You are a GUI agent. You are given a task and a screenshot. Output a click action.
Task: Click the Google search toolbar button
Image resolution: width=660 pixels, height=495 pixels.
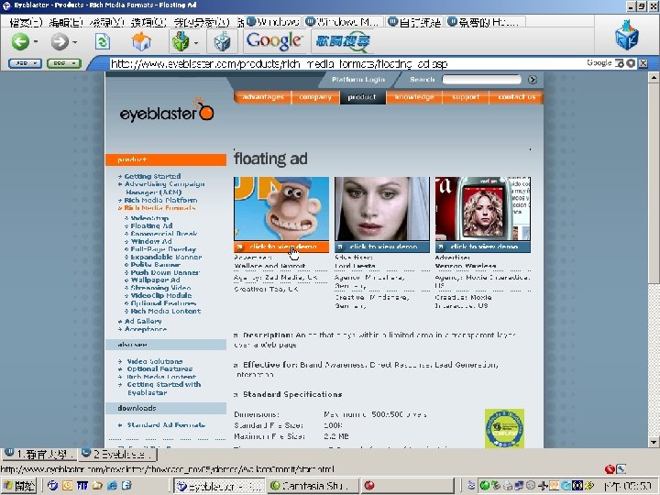coord(274,41)
